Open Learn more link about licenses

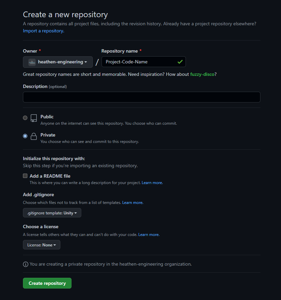click(149, 235)
